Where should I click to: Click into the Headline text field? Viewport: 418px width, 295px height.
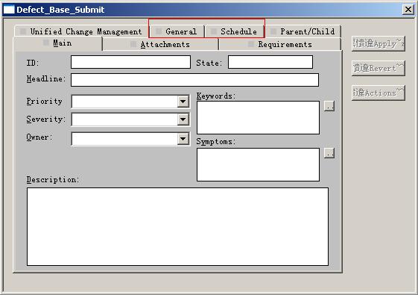194,80
